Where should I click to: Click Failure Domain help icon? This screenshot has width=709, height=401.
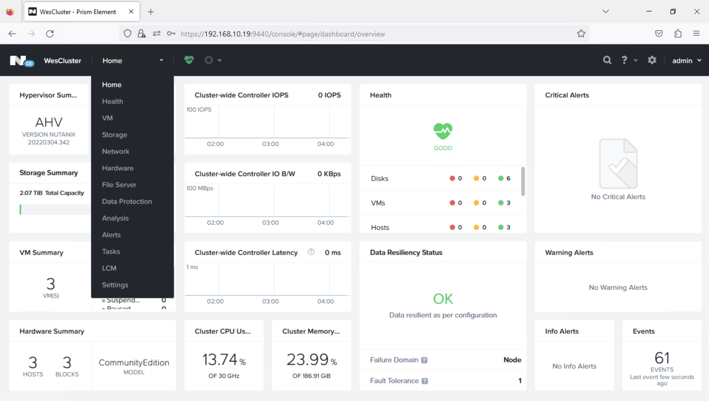[x=424, y=360]
